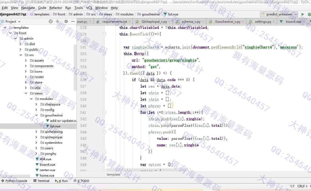This screenshot has width=311, height=191.
Task: Collapse the gouchexinxi folder in tree
Action: [36, 115]
